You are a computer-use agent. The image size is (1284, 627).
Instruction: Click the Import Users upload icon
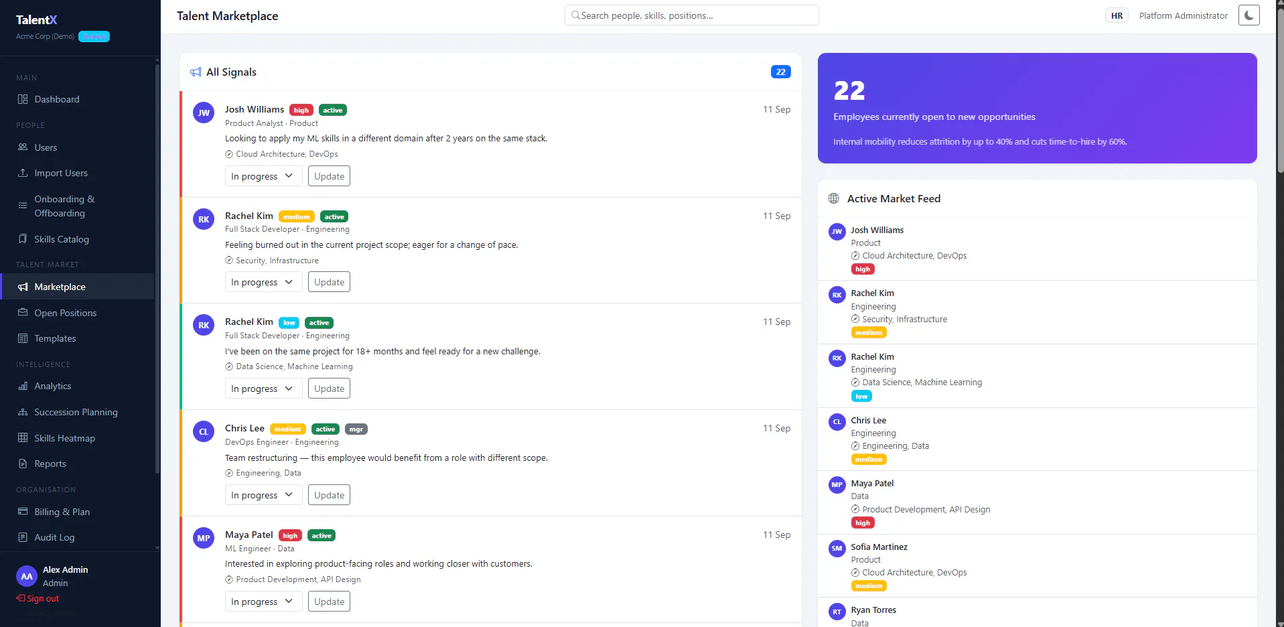[23, 173]
